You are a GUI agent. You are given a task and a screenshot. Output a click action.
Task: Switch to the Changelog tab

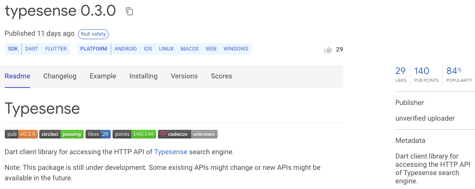[x=60, y=76]
